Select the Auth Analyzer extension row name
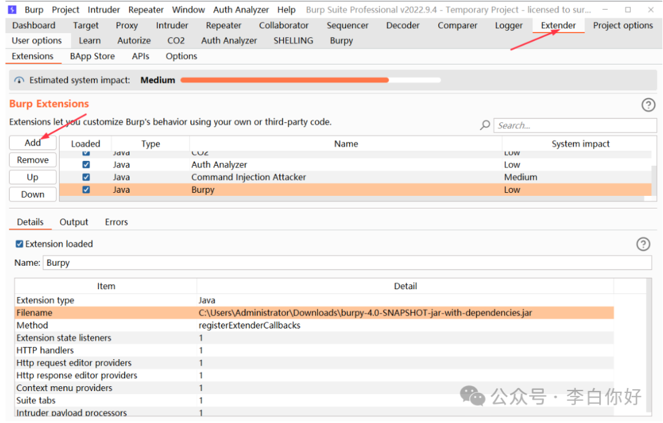The width and height of the screenshot is (663, 423). [219, 165]
